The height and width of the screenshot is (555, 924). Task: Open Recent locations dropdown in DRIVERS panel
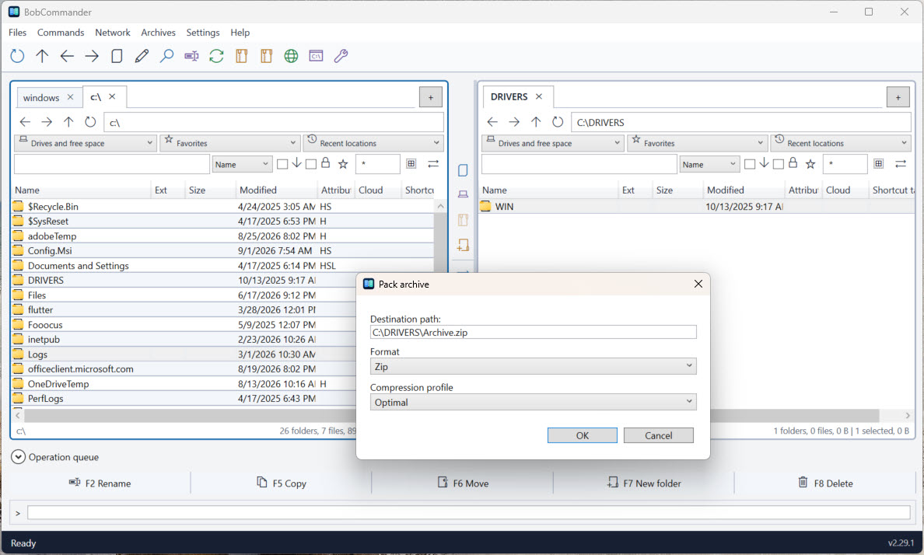841,143
